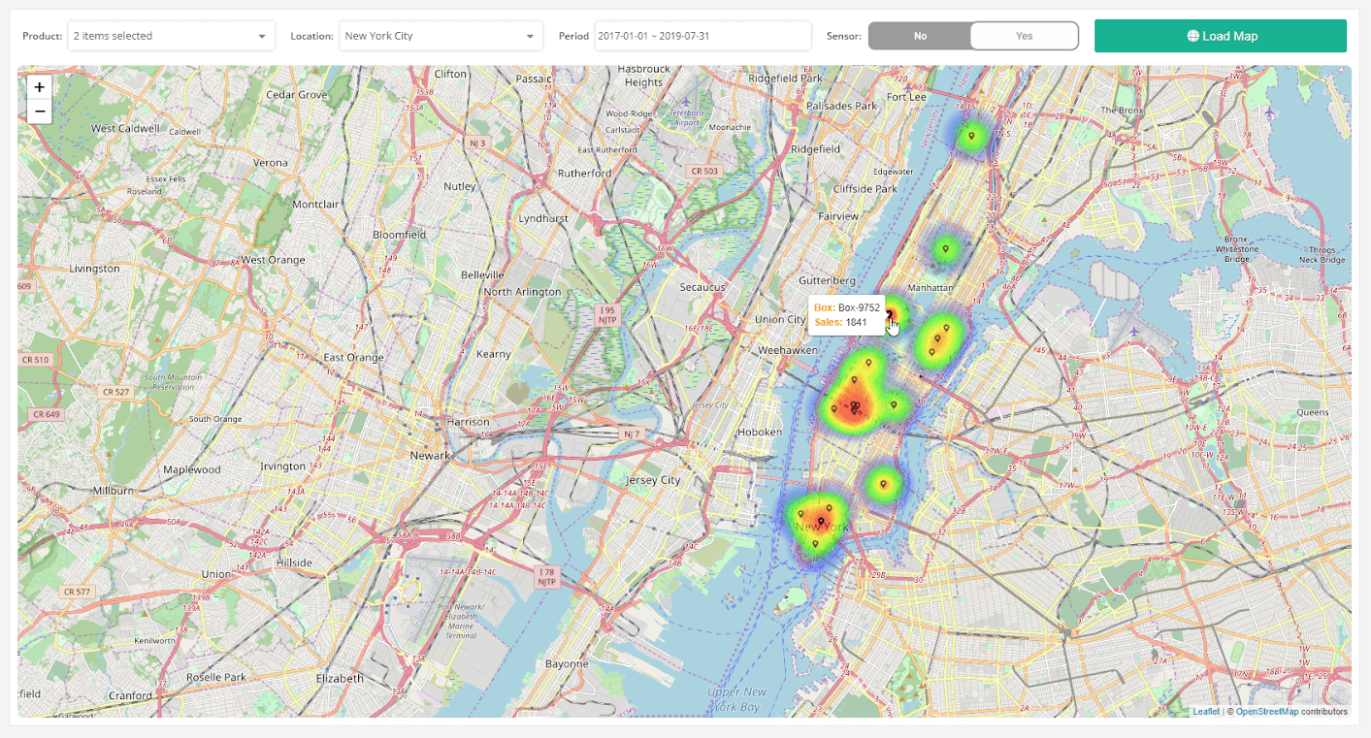Set the Sensor toggle to Yes
The height and width of the screenshot is (738, 1371).
1024,35
